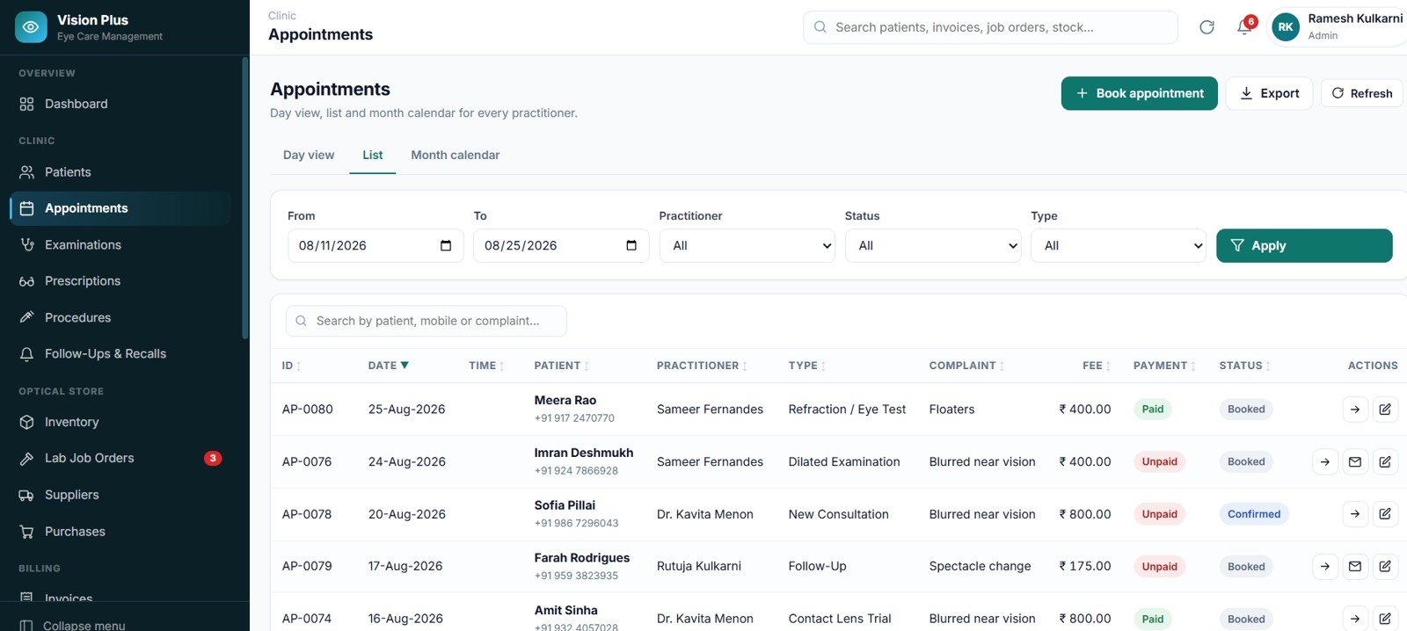
Task: Open Prescriptions from the sidebar
Action: (120, 281)
